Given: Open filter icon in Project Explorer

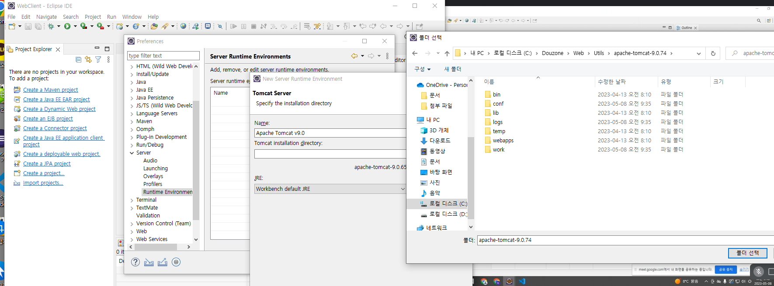Looking at the screenshot, I should 98,60.
